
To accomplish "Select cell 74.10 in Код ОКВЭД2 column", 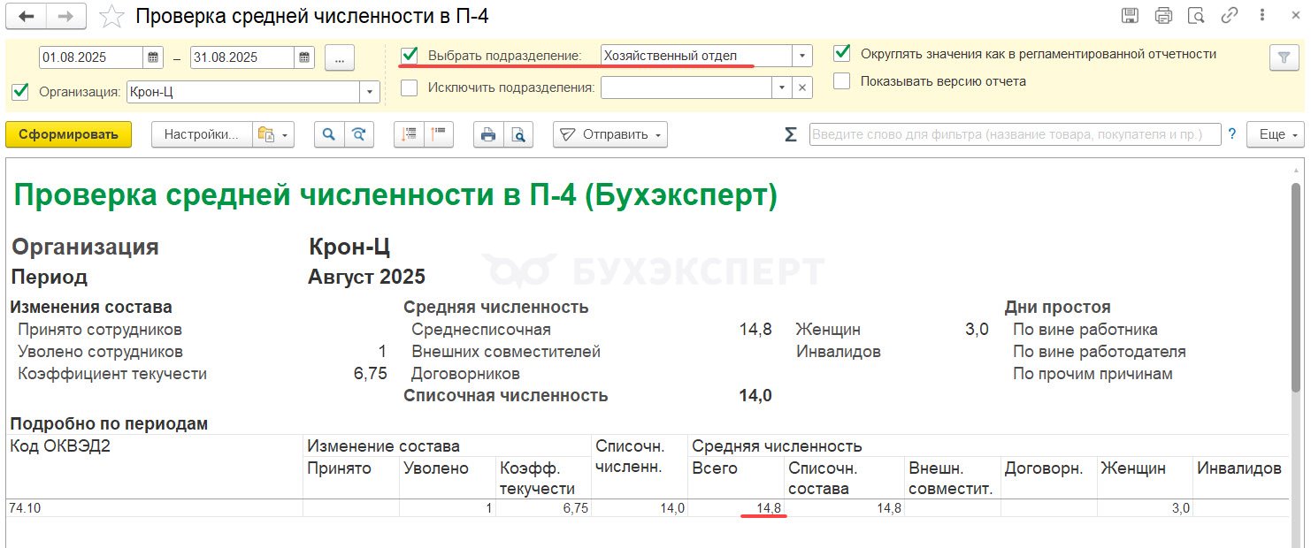I will [154, 508].
